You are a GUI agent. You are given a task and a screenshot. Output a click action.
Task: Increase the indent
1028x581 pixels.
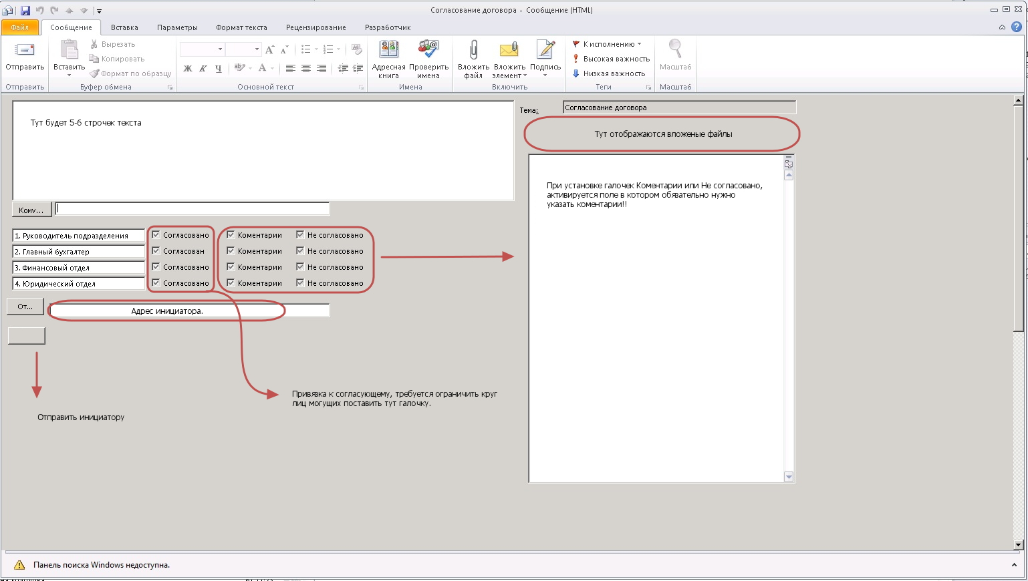click(x=358, y=68)
